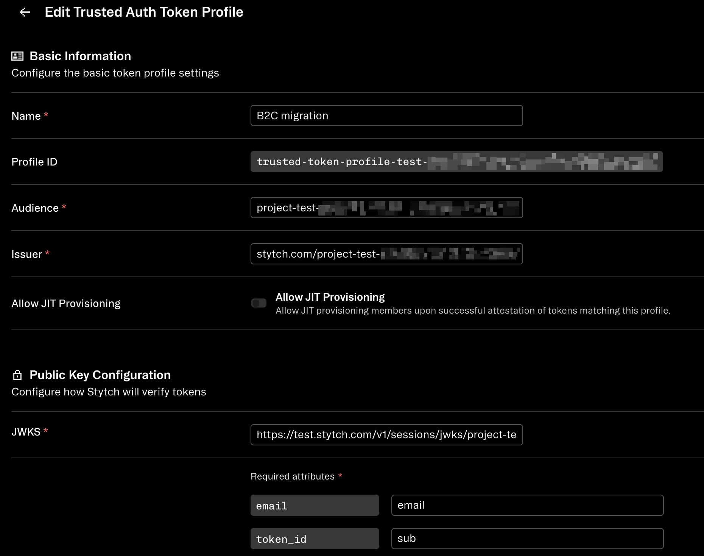The height and width of the screenshot is (556, 704).
Task: Select the Audience input field
Action: [x=386, y=208]
